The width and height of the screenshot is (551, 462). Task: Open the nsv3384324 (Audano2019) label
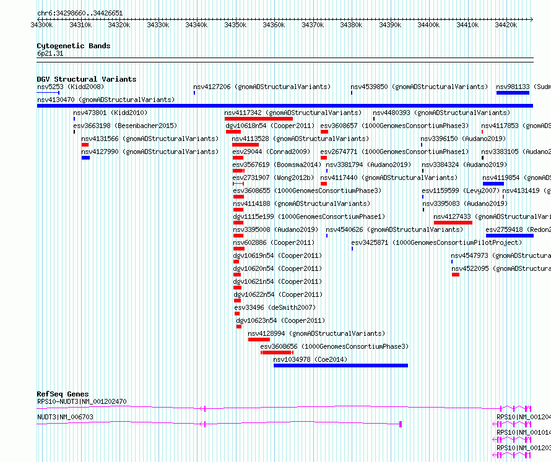[464, 165]
